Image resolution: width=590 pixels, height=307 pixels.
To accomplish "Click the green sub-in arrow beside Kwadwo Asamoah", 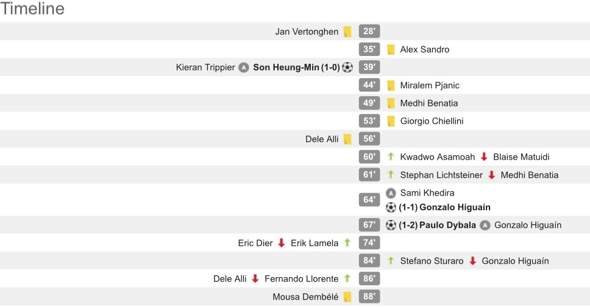I will [x=391, y=157].
